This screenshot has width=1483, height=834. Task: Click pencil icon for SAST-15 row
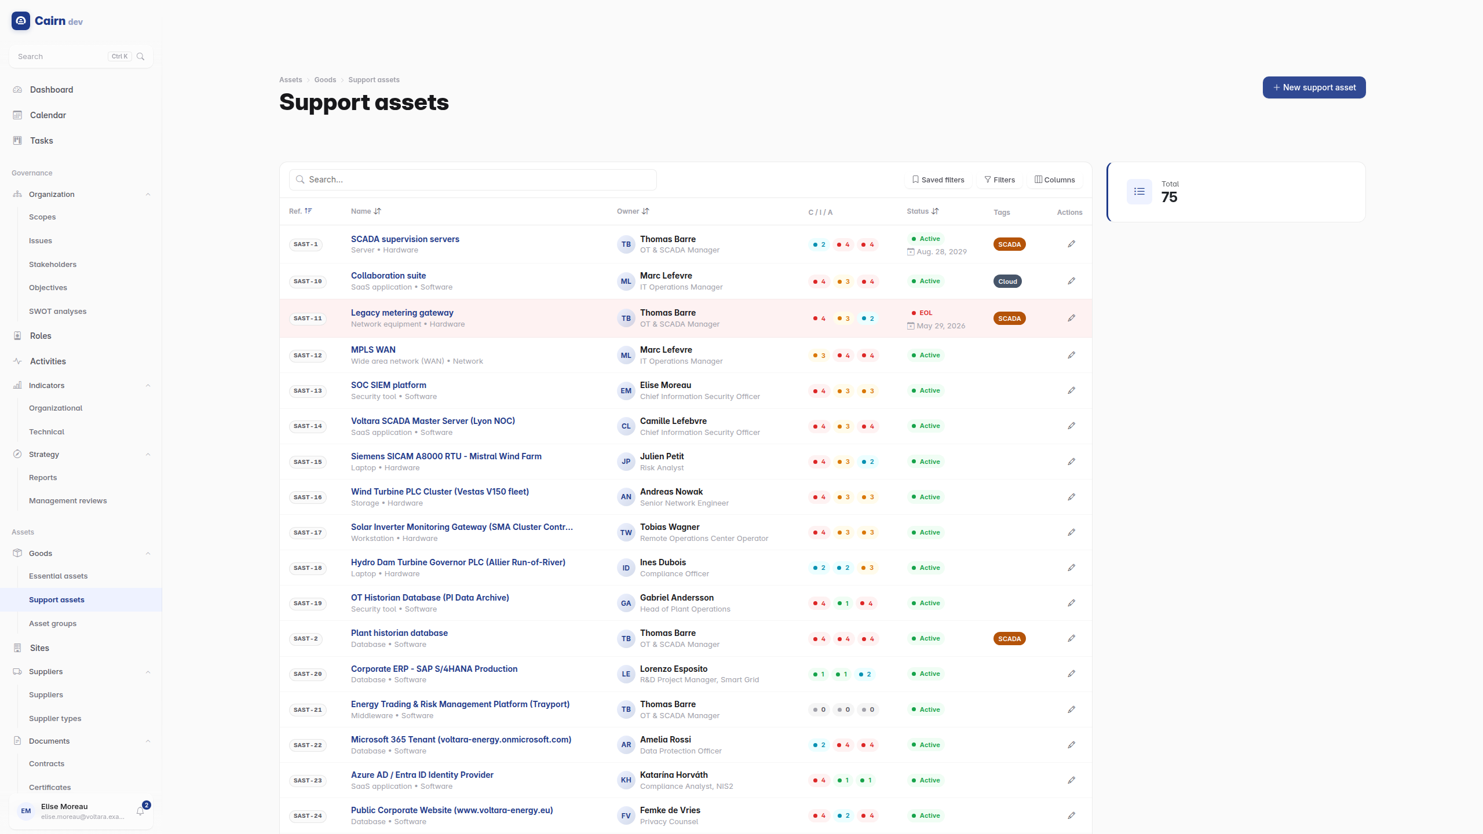point(1071,462)
